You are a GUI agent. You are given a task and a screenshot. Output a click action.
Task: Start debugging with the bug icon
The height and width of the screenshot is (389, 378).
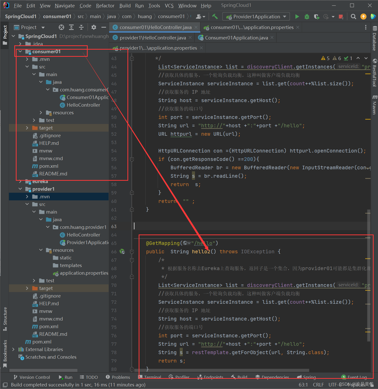(307, 17)
